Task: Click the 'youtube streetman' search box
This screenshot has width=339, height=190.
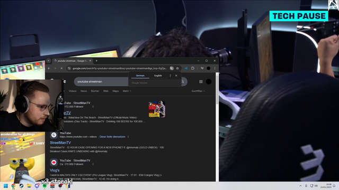Action: [x=102, y=82]
